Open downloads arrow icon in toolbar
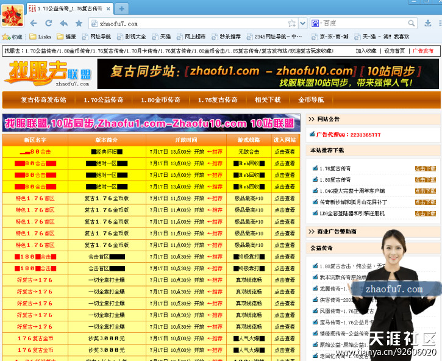 pos(427,23)
